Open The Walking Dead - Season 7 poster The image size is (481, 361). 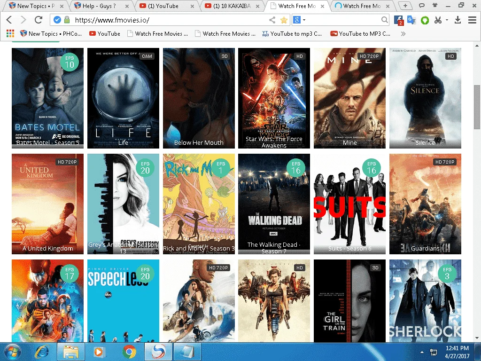(274, 204)
